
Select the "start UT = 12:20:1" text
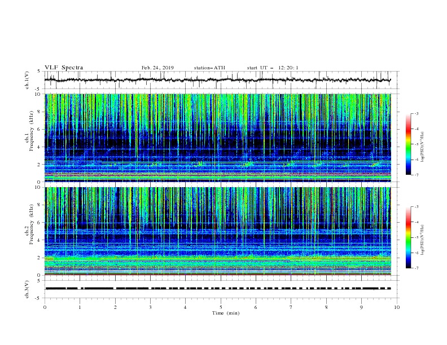pyautogui.click(x=273, y=68)
